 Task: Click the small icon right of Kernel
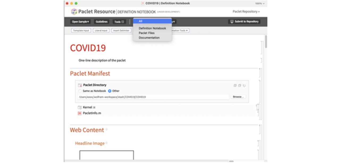click(x=94, y=107)
